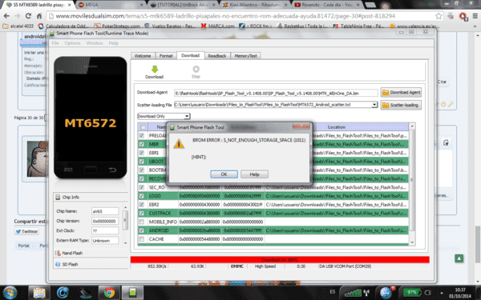
Task: Switch to the Format tab
Action: pos(166,56)
